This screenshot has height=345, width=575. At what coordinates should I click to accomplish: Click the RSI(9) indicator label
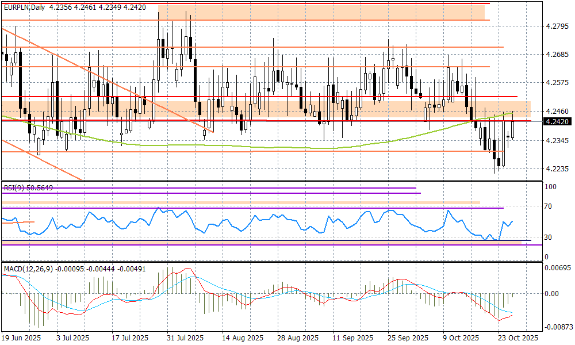click(16, 187)
